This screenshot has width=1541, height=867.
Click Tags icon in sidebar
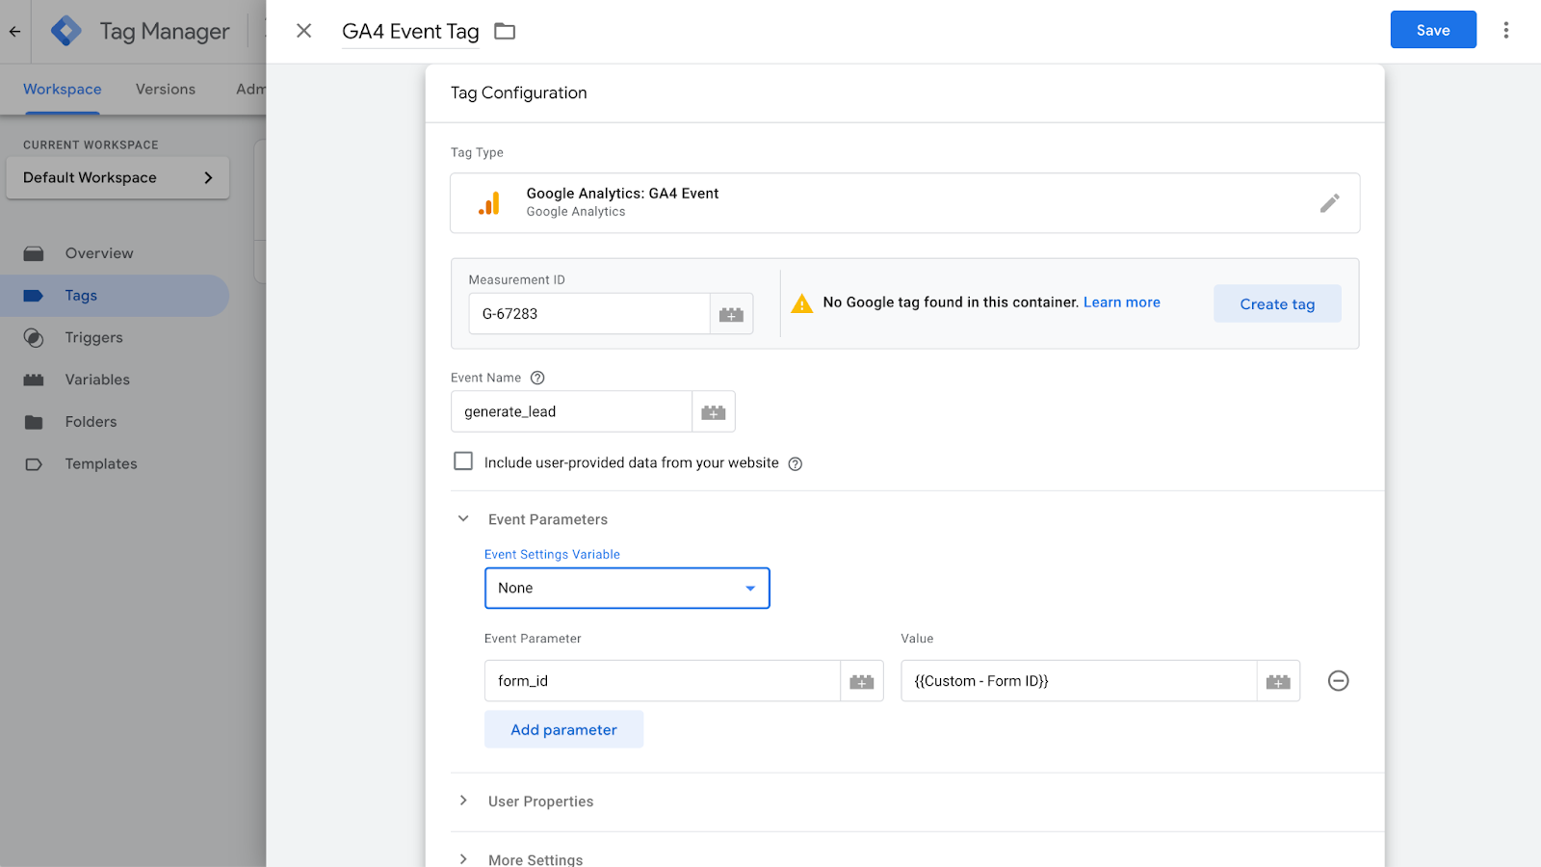click(34, 296)
